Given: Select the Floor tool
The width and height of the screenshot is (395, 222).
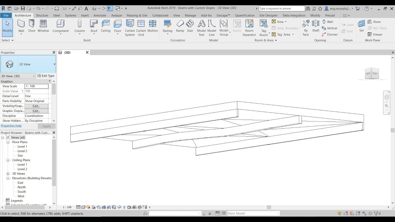Looking at the screenshot, I should tap(118, 27).
